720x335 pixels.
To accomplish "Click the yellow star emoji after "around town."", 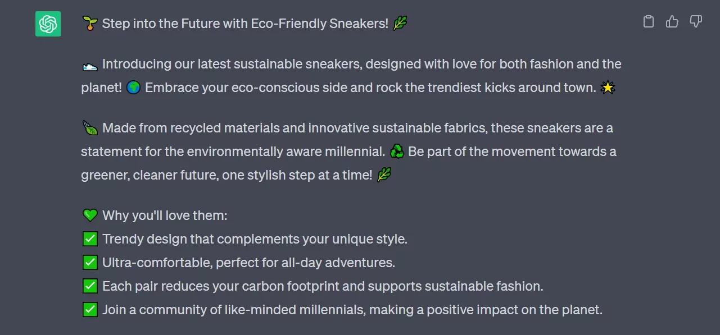I will (x=608, y=88).
